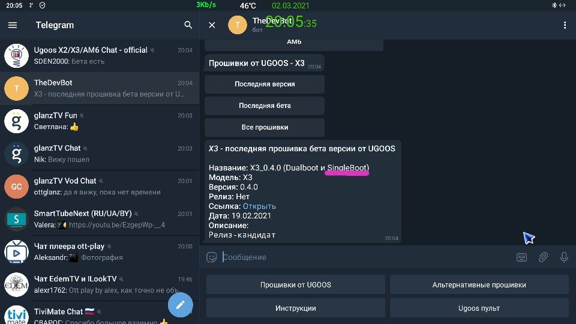Click the Дата: 19.02.2021 line
576x324 pixels.
[240, 215]
